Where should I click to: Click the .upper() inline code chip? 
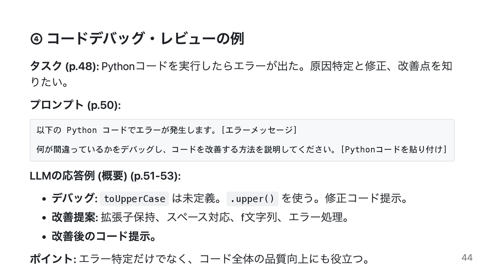click(x=252, y=199)
